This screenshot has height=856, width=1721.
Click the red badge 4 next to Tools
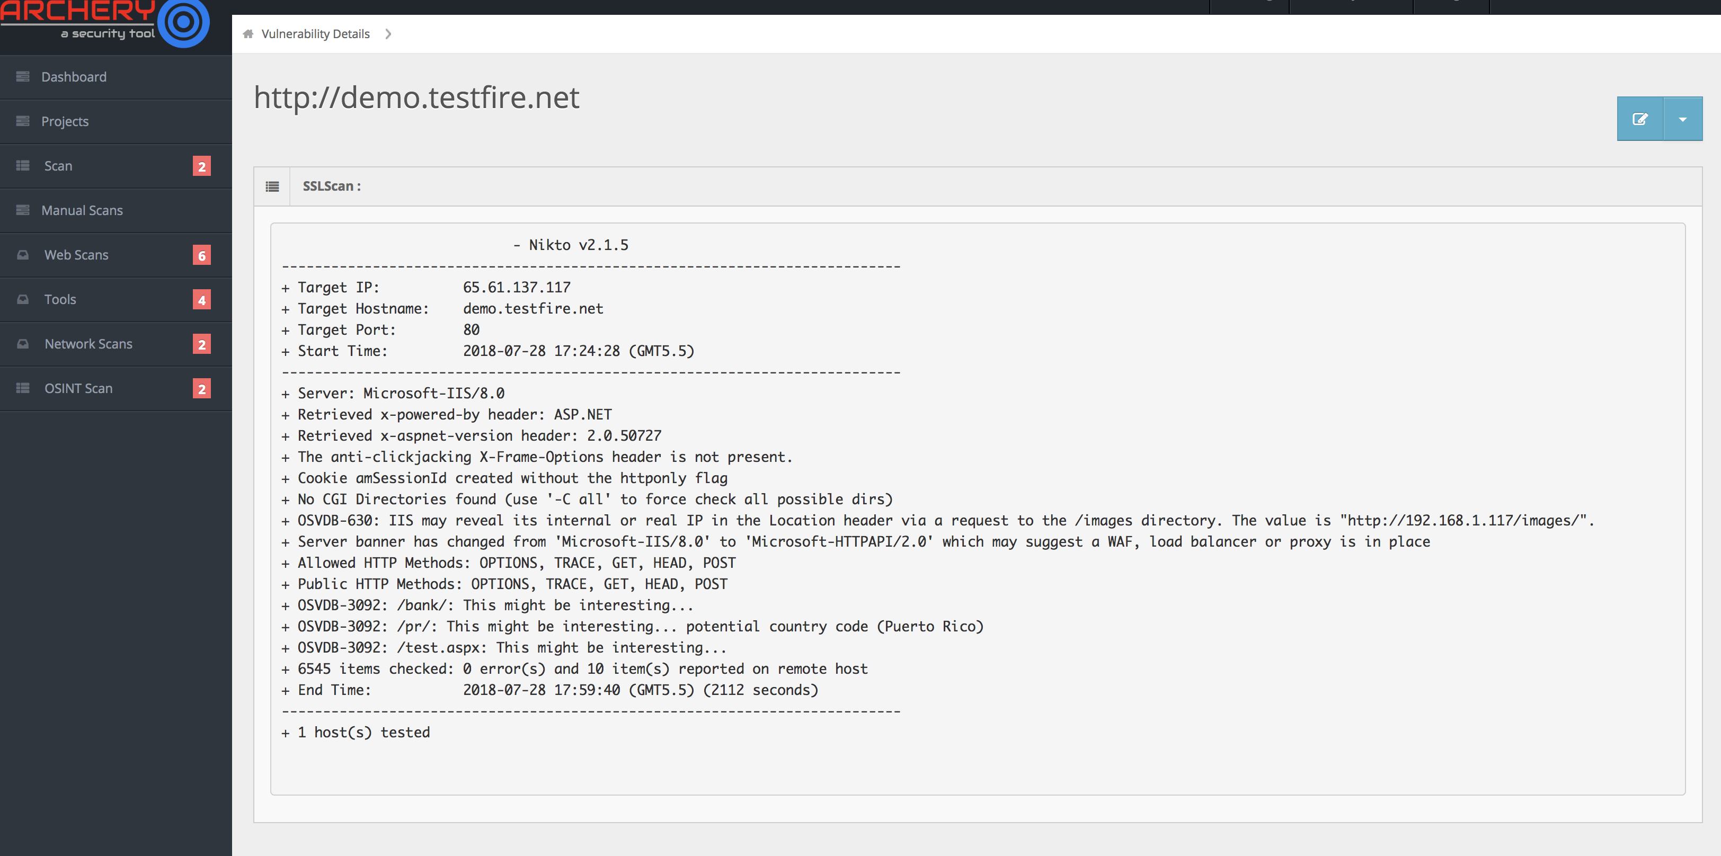tap(202, 299)
